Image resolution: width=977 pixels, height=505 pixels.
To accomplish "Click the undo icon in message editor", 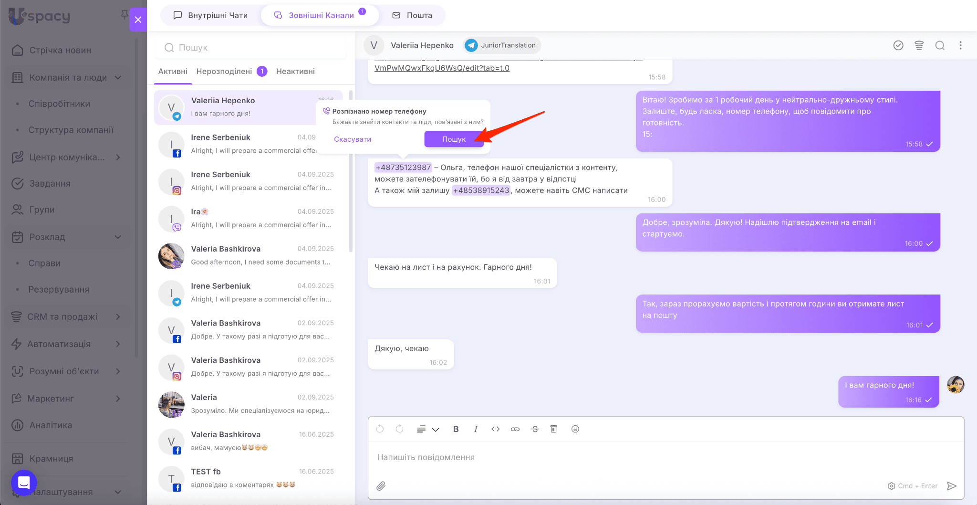I will 380,429.
